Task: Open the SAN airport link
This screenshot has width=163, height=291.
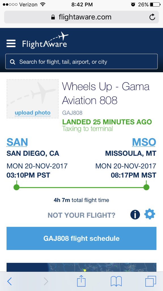Action: tap(17, 142)
